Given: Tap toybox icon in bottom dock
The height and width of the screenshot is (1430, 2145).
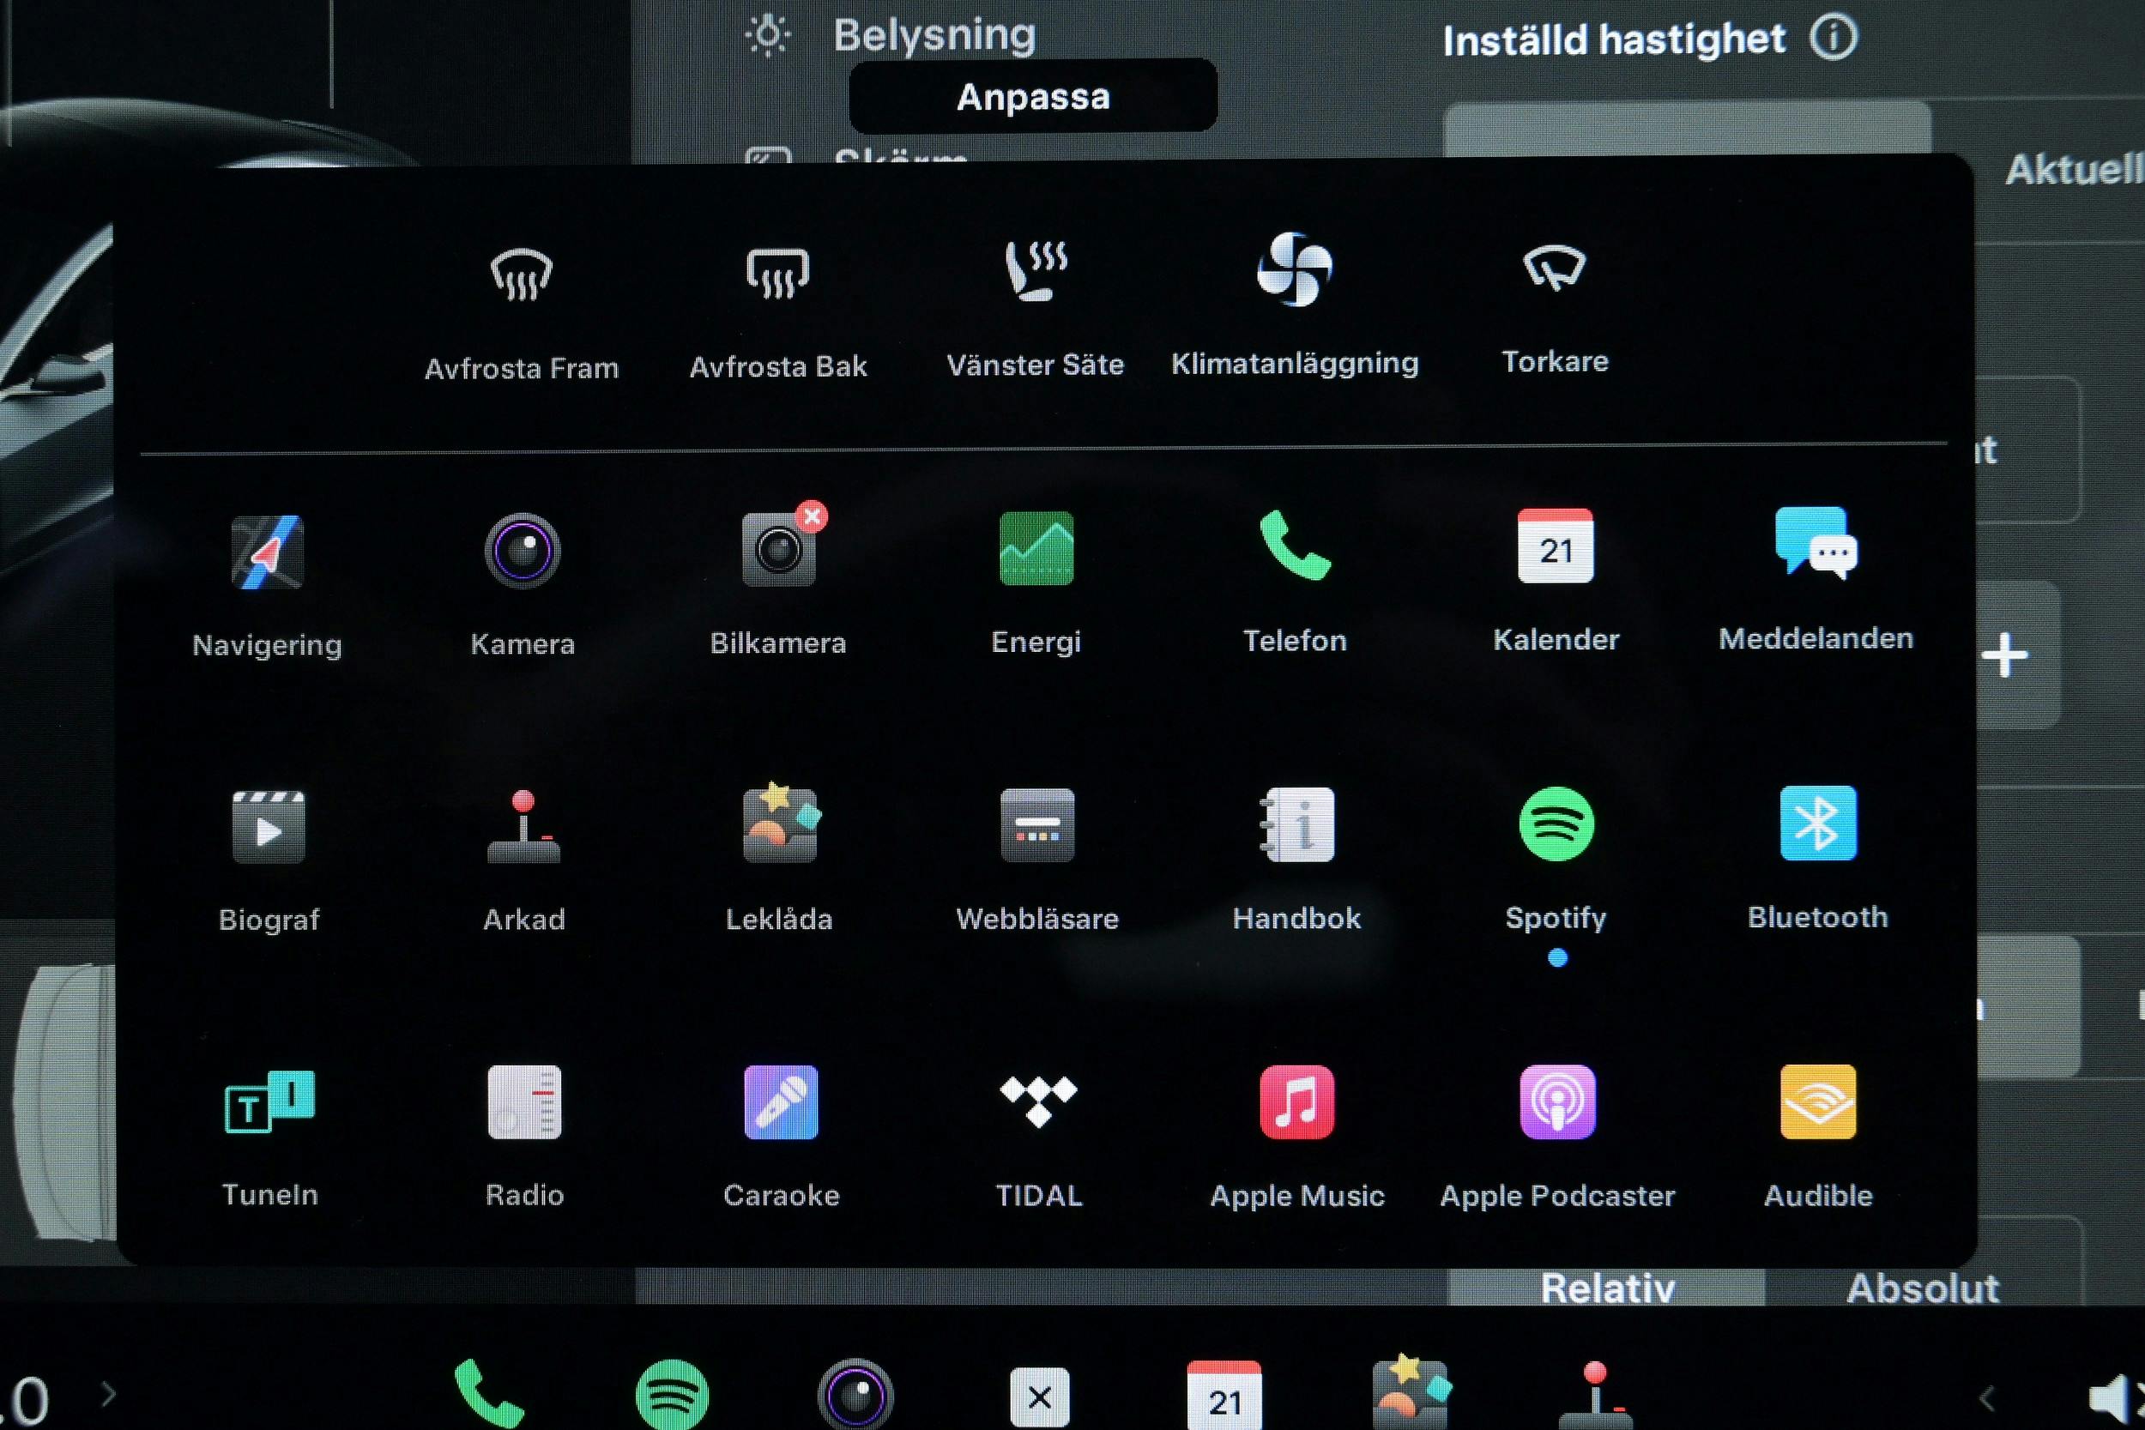Looking at the screenshot, I should point(1411,1392).
